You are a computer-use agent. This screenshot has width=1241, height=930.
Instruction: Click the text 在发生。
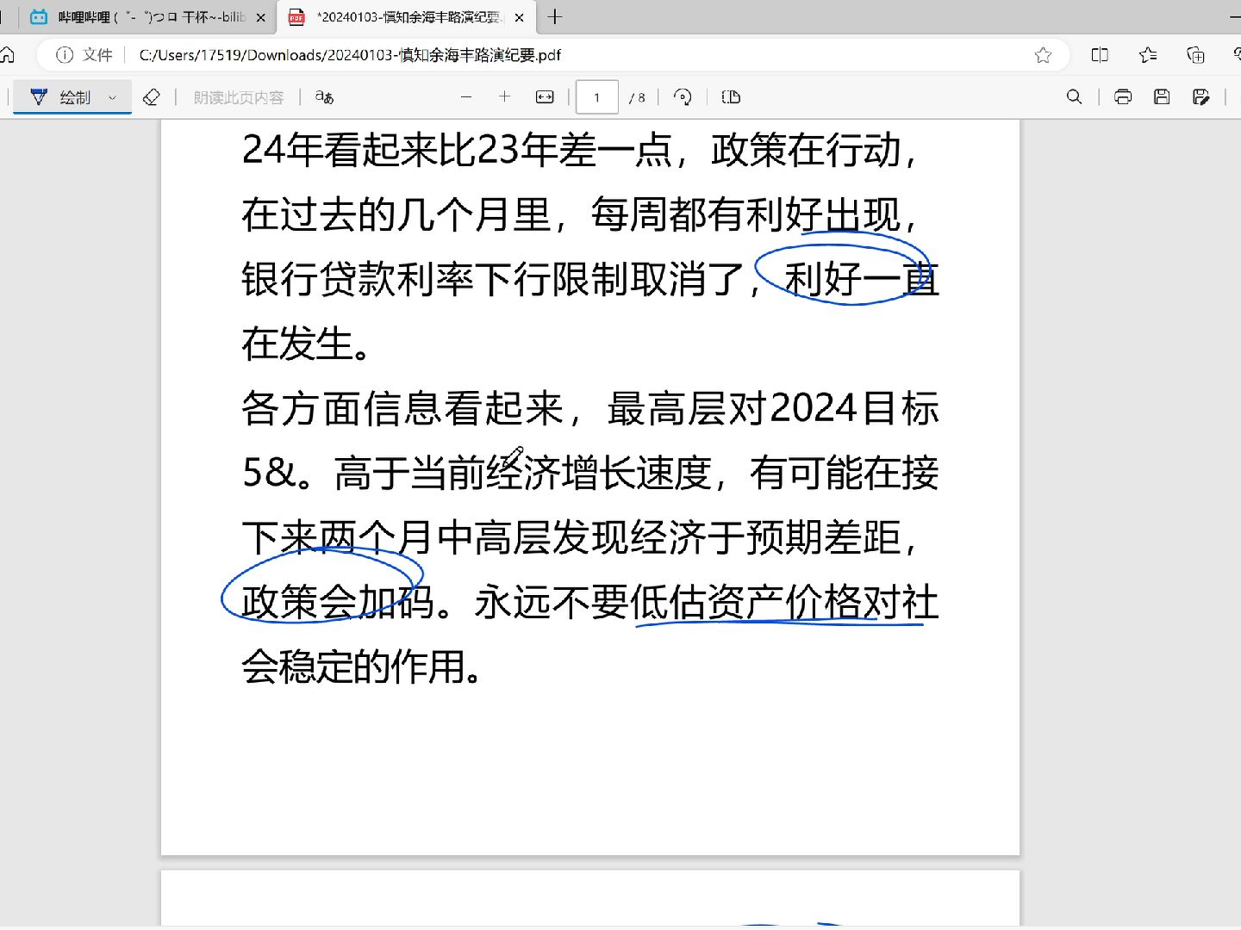(x=307, y=344)
